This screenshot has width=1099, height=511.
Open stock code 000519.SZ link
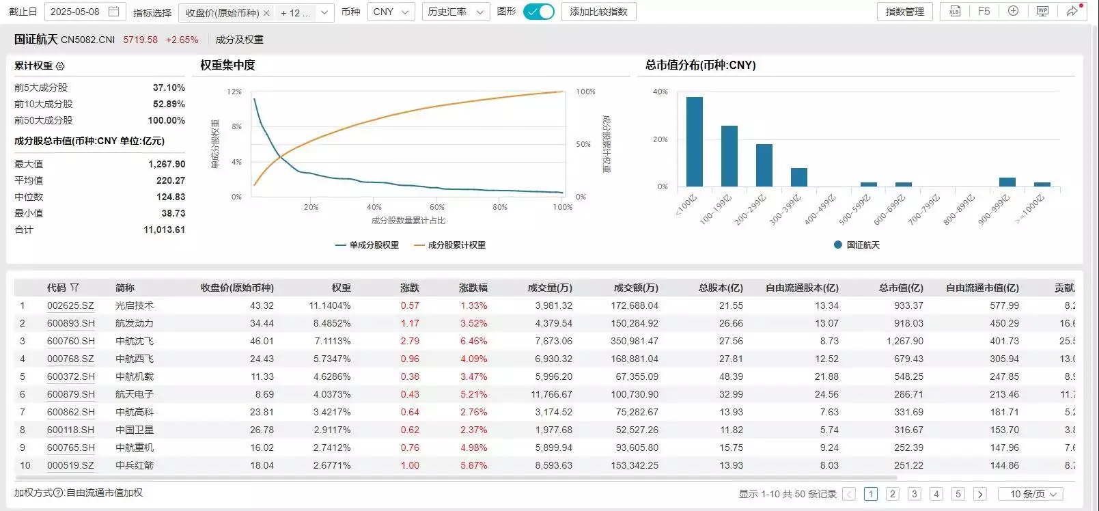click(x=70, y=465)
